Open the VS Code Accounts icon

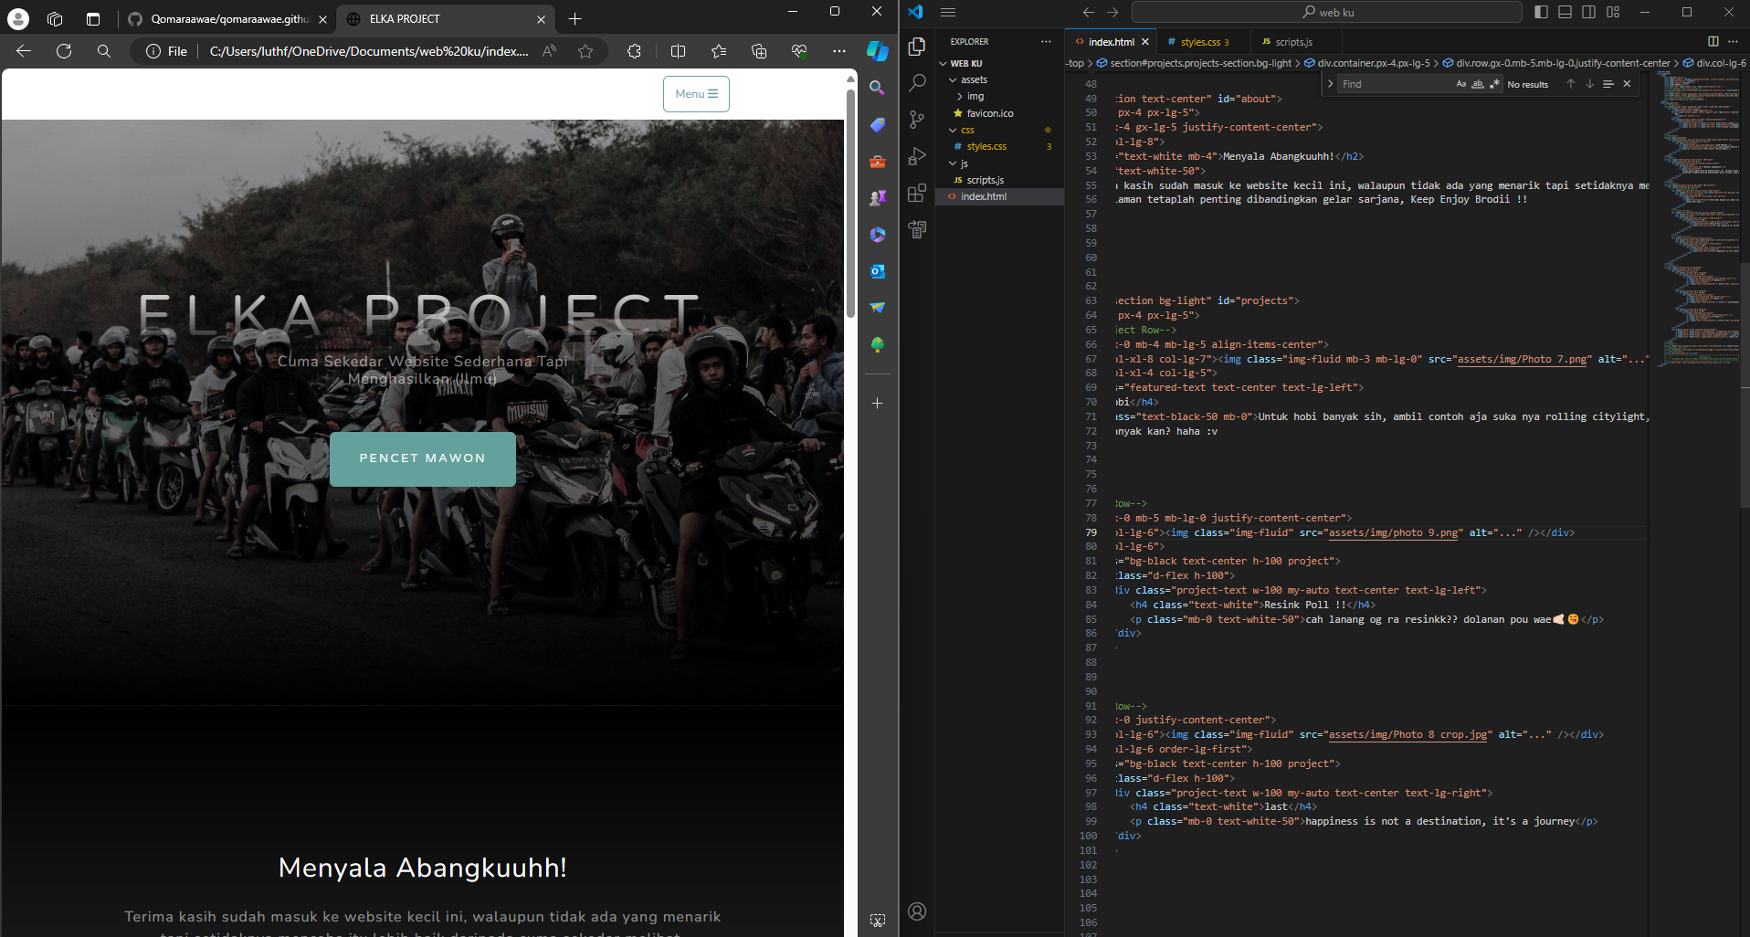(917, 911)
